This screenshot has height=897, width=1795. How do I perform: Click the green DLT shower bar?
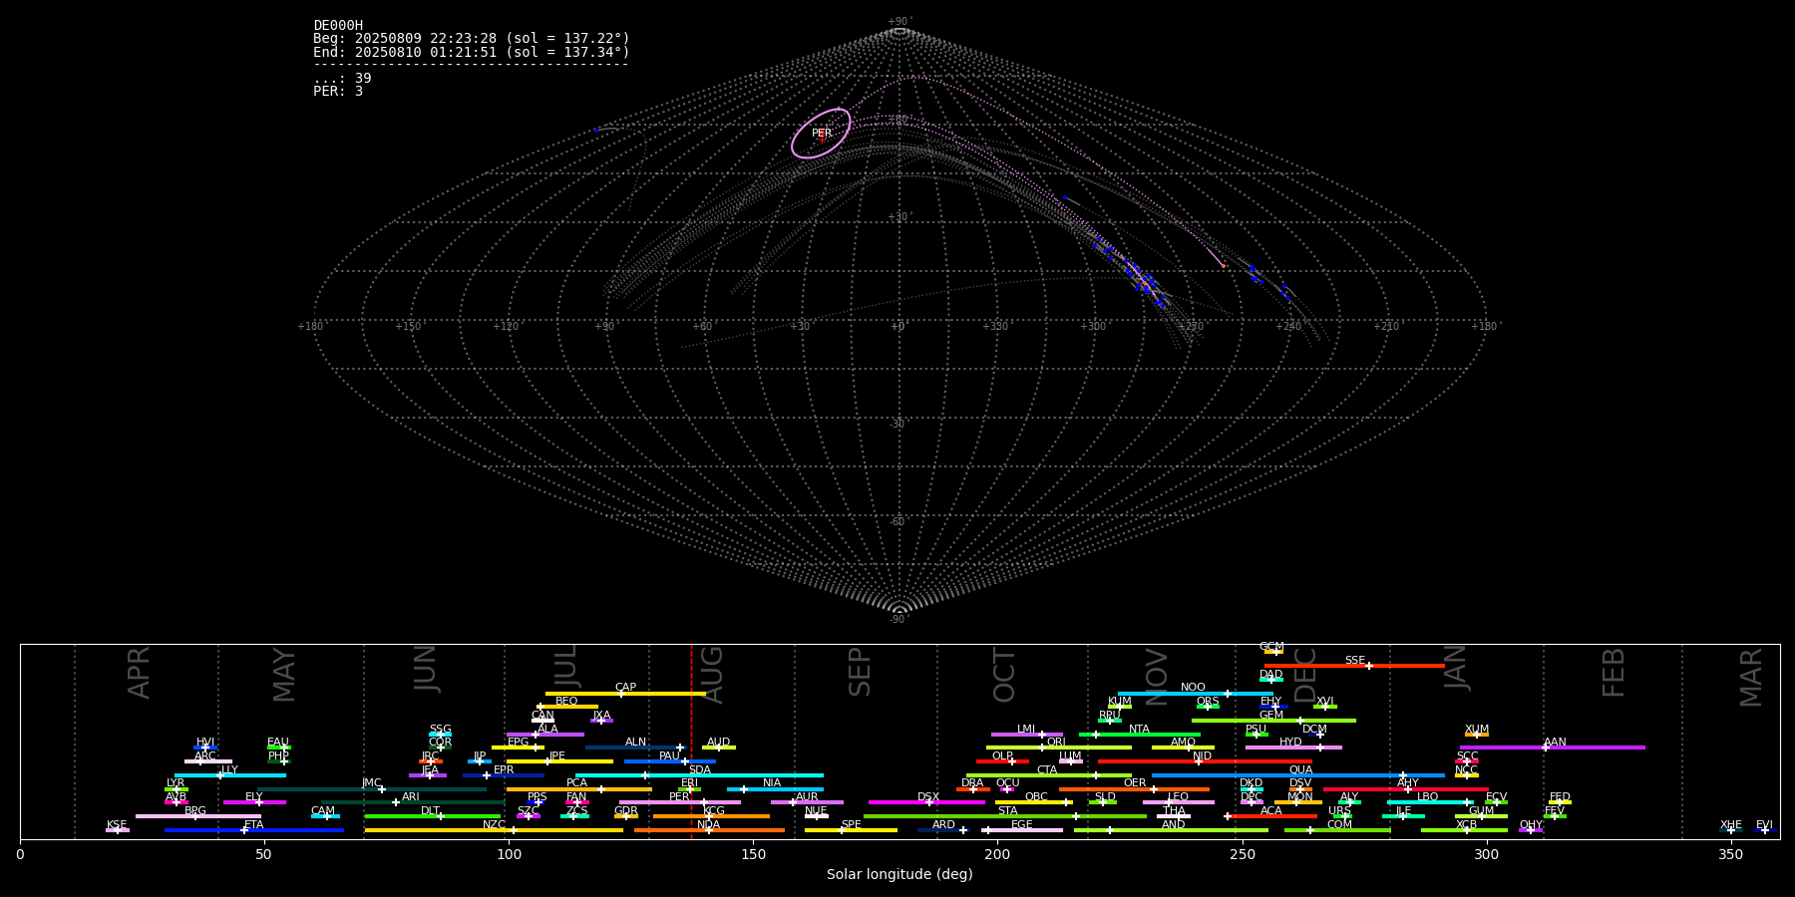point(433,816)
